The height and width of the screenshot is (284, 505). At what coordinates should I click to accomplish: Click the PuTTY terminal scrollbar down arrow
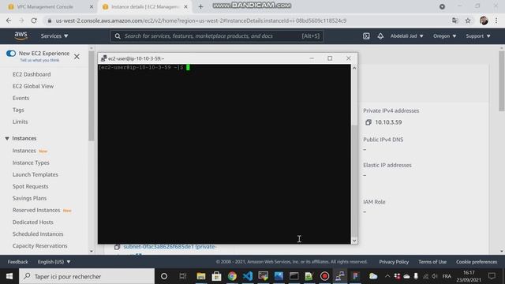tap(354, 241)
